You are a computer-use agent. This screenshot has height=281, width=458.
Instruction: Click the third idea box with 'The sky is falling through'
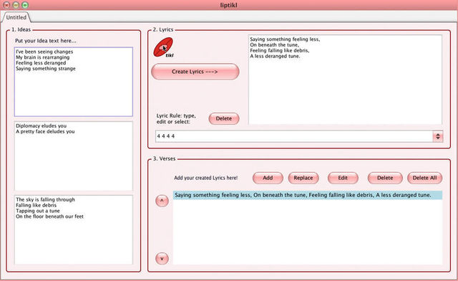tap(74, 230)
